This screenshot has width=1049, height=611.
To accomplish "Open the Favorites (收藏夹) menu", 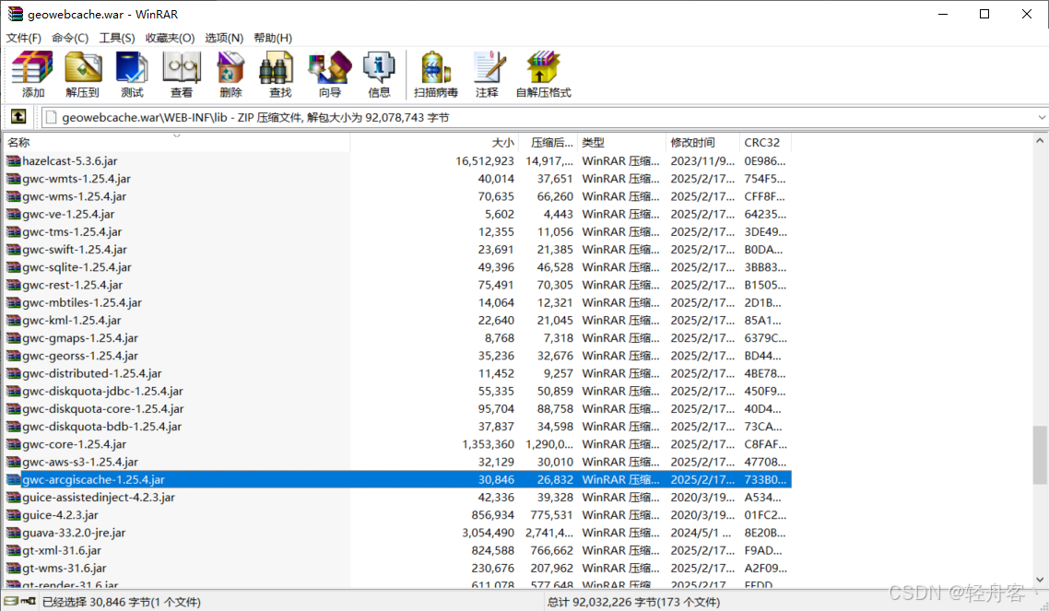I will (x=170, y=38).
